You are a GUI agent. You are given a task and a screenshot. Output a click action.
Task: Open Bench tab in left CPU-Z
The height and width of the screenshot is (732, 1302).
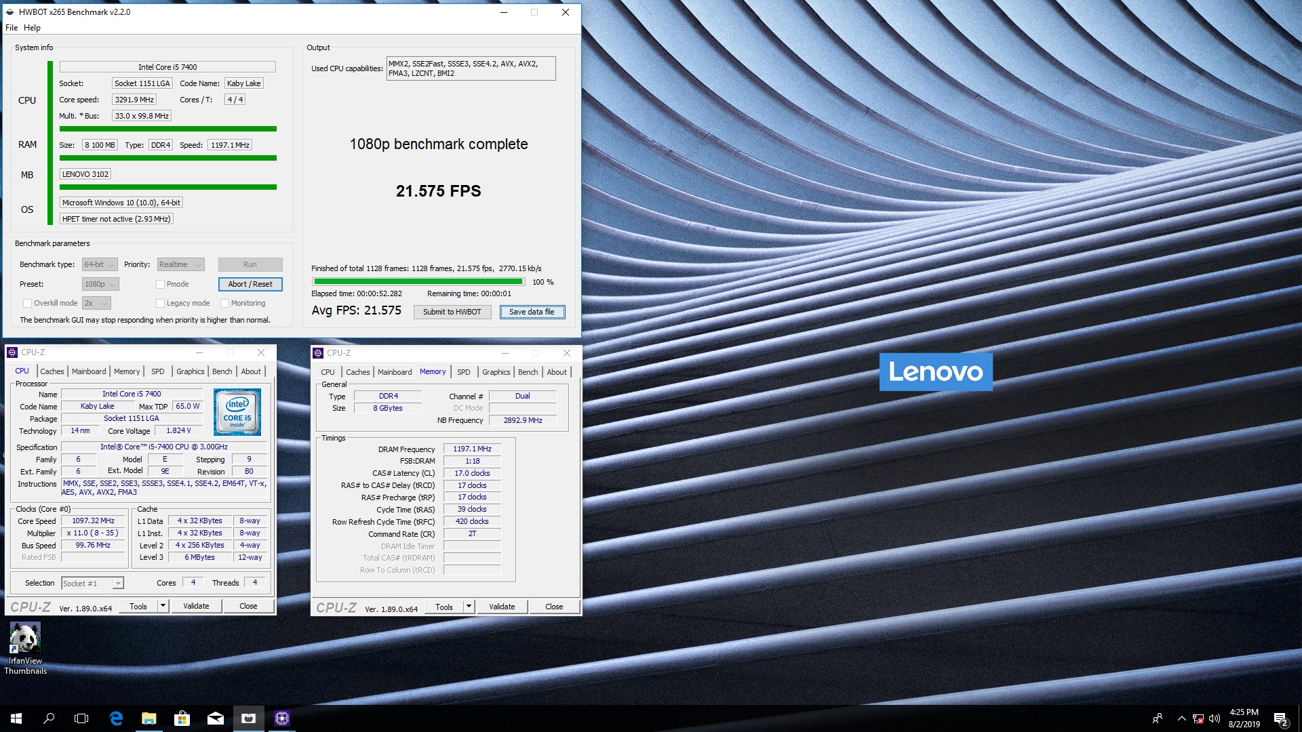[x=222, y=371]
